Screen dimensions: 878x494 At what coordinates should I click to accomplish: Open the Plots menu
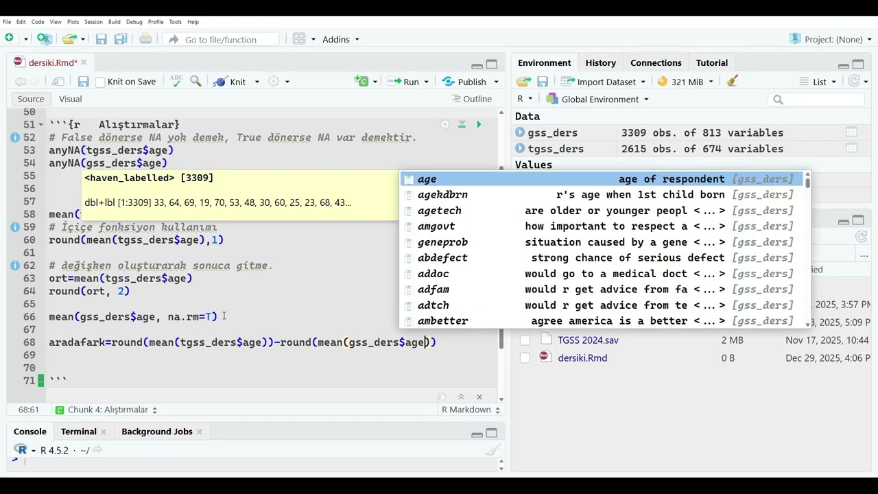tap(73, 22)
